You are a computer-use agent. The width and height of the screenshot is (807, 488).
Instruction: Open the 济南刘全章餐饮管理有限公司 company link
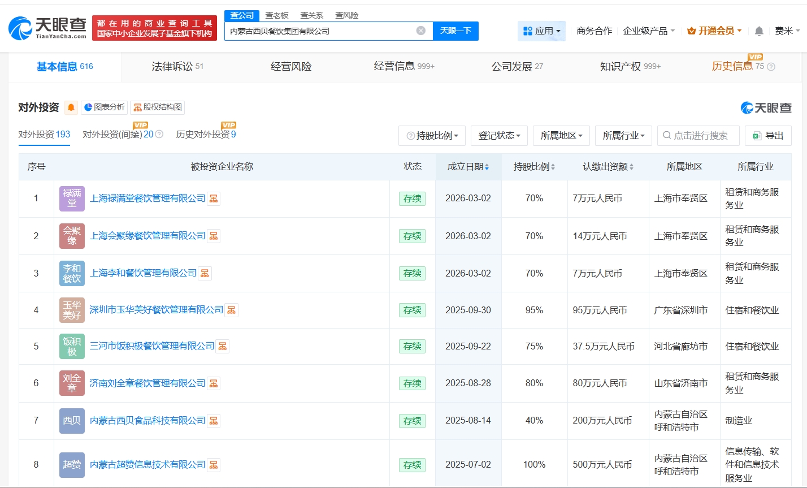pos(147,383)
